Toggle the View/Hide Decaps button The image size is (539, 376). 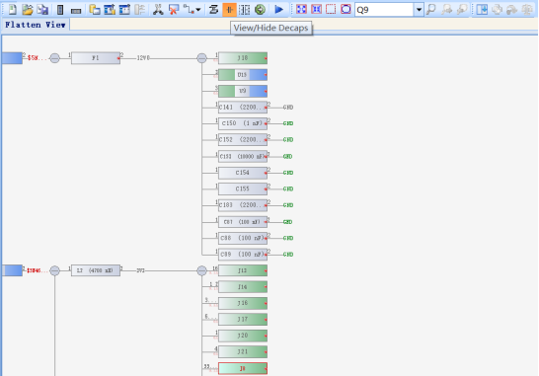[230, 10]
